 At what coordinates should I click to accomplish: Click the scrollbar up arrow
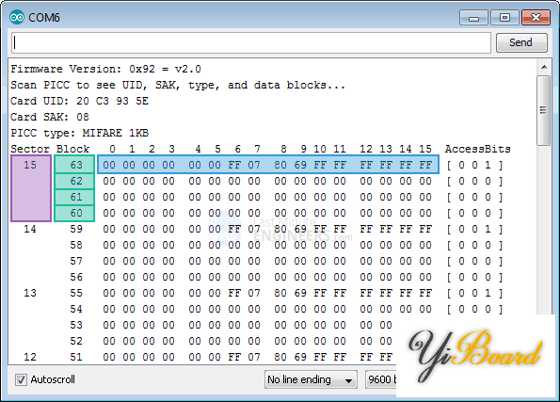tap(544, 67)
